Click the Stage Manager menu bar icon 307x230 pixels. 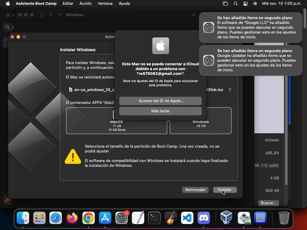[x=225, y=4]
